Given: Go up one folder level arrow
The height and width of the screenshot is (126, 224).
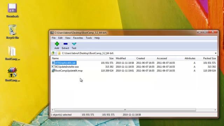Looking at the screenshot, I should [x=53, y=53].
